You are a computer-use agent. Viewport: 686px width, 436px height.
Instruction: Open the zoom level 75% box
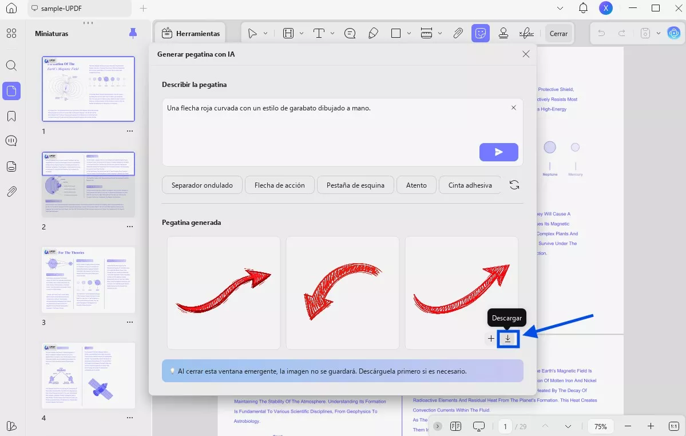point(601,426)
